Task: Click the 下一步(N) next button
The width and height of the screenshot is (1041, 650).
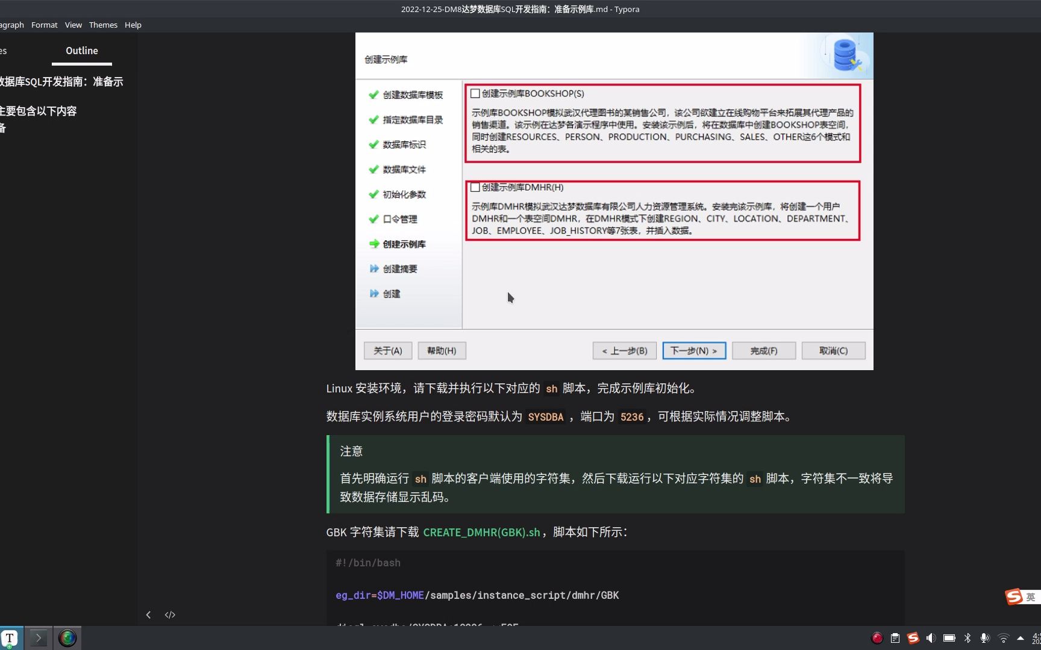Action: 694,350
